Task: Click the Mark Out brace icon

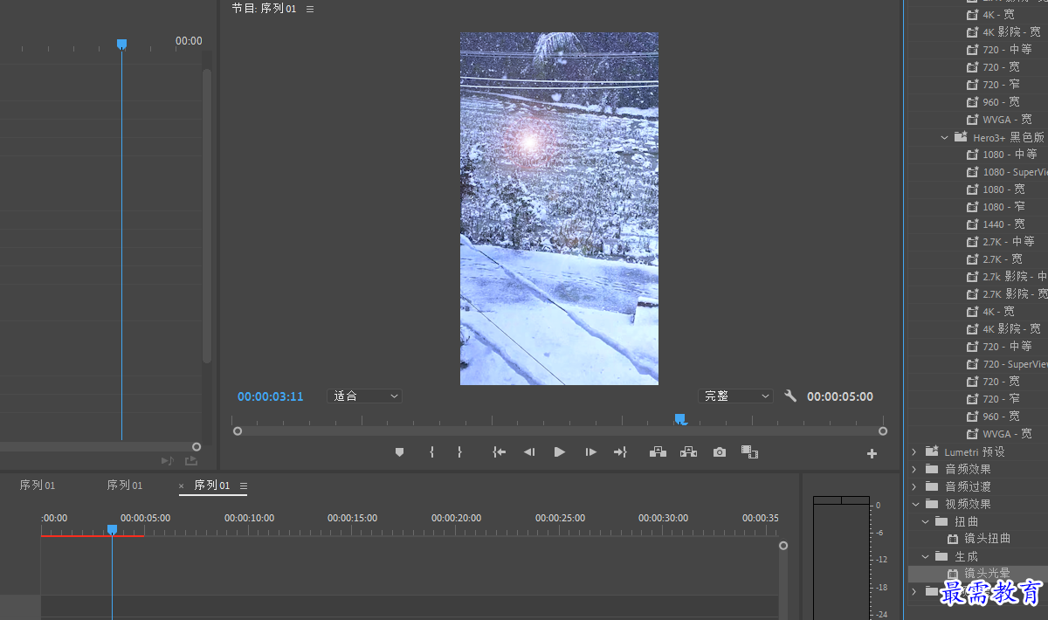Action: click(459, 451)
